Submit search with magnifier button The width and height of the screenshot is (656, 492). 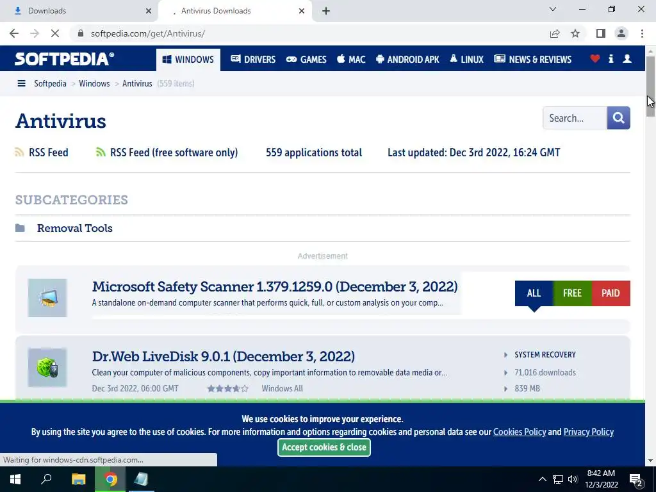pos(618,118)
